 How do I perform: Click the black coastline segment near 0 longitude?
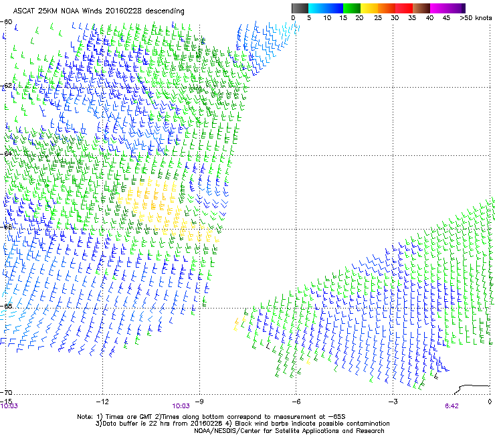[472, 389]
